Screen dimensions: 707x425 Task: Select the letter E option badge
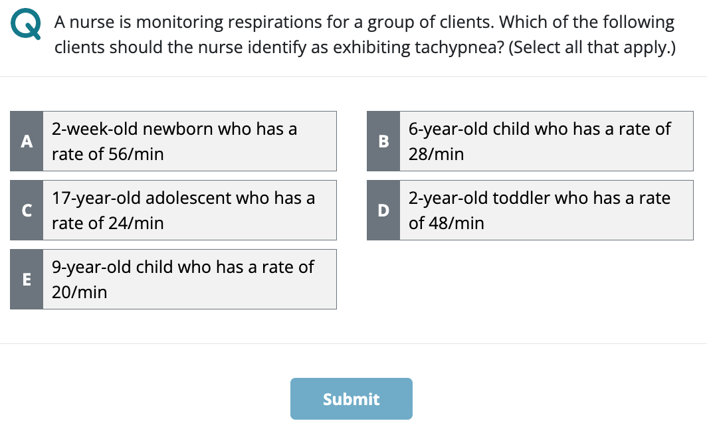[27, 279]
